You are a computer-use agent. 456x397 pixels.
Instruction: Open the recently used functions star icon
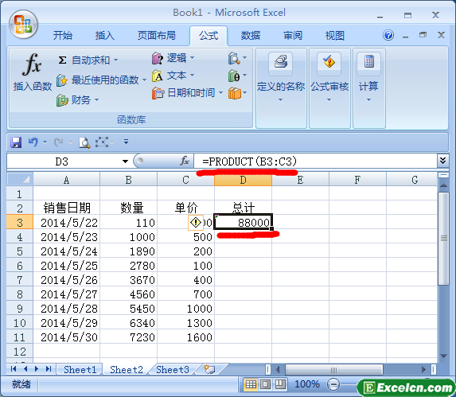click(x=61, y=80)
